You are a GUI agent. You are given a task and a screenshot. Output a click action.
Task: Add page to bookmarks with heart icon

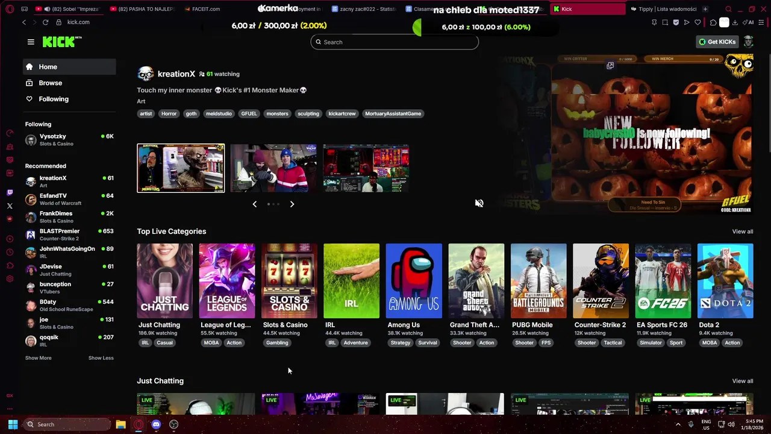click(698, 22)
